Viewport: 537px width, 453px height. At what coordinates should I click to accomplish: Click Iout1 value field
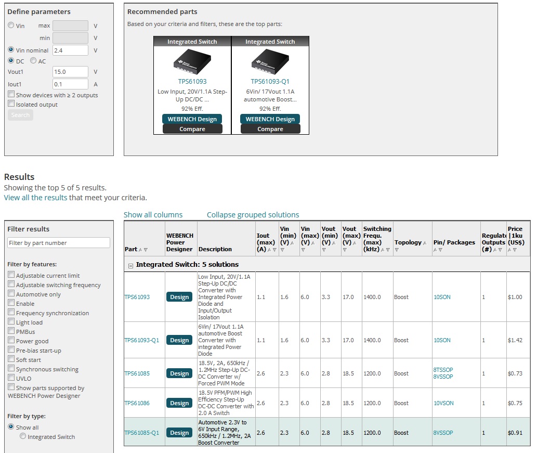click(70, 84)
